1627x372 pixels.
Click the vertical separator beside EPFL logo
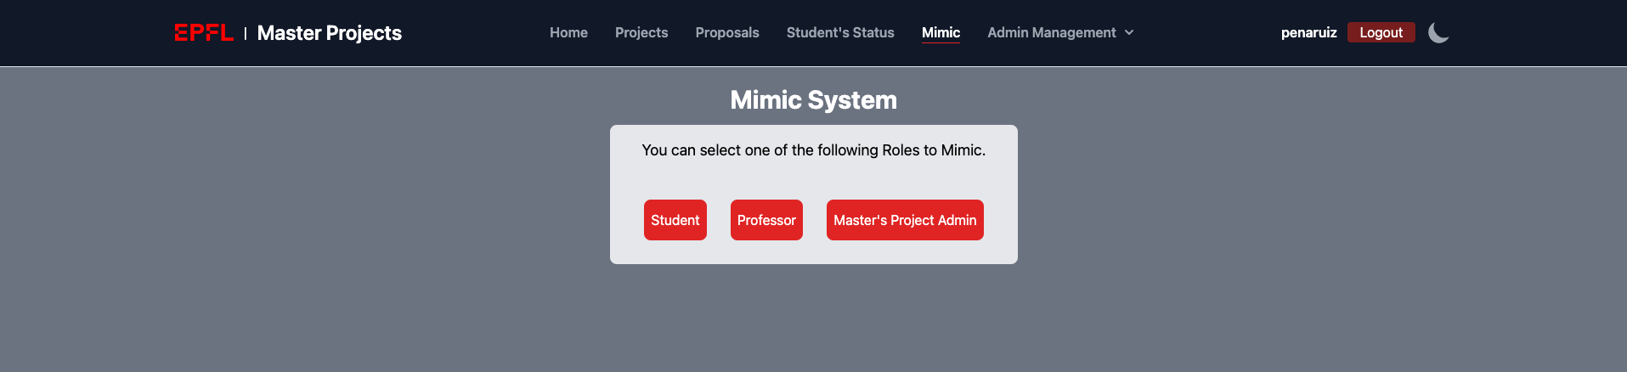246,33
